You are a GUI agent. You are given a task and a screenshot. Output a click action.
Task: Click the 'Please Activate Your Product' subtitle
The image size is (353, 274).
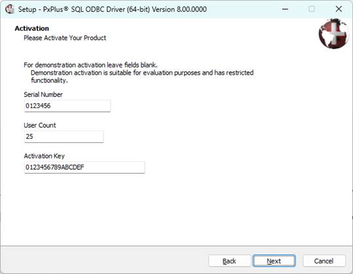[x=65, y=38]
